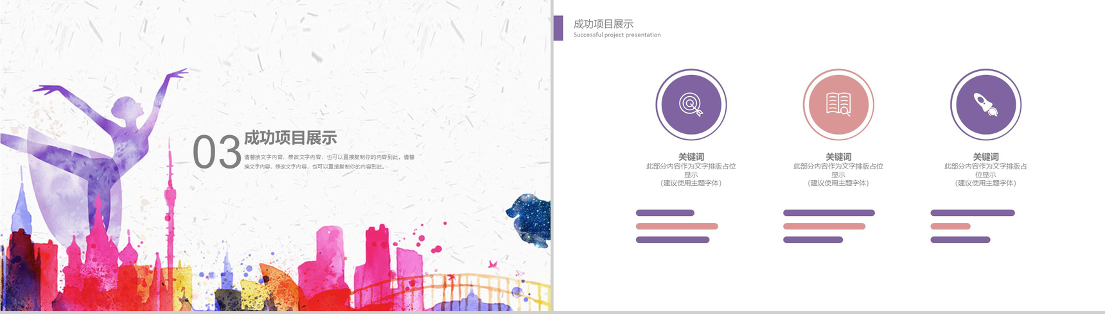Click the "Successful project presentation" subtitle
Viewport: 1105px width, 314px height.
tap(617, 35)
